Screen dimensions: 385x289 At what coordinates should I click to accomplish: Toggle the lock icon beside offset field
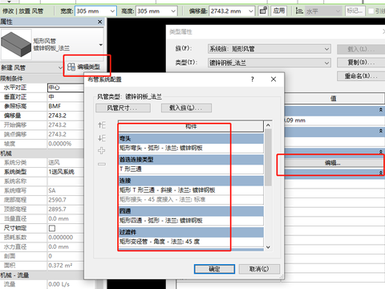click(x=263, y=11)
